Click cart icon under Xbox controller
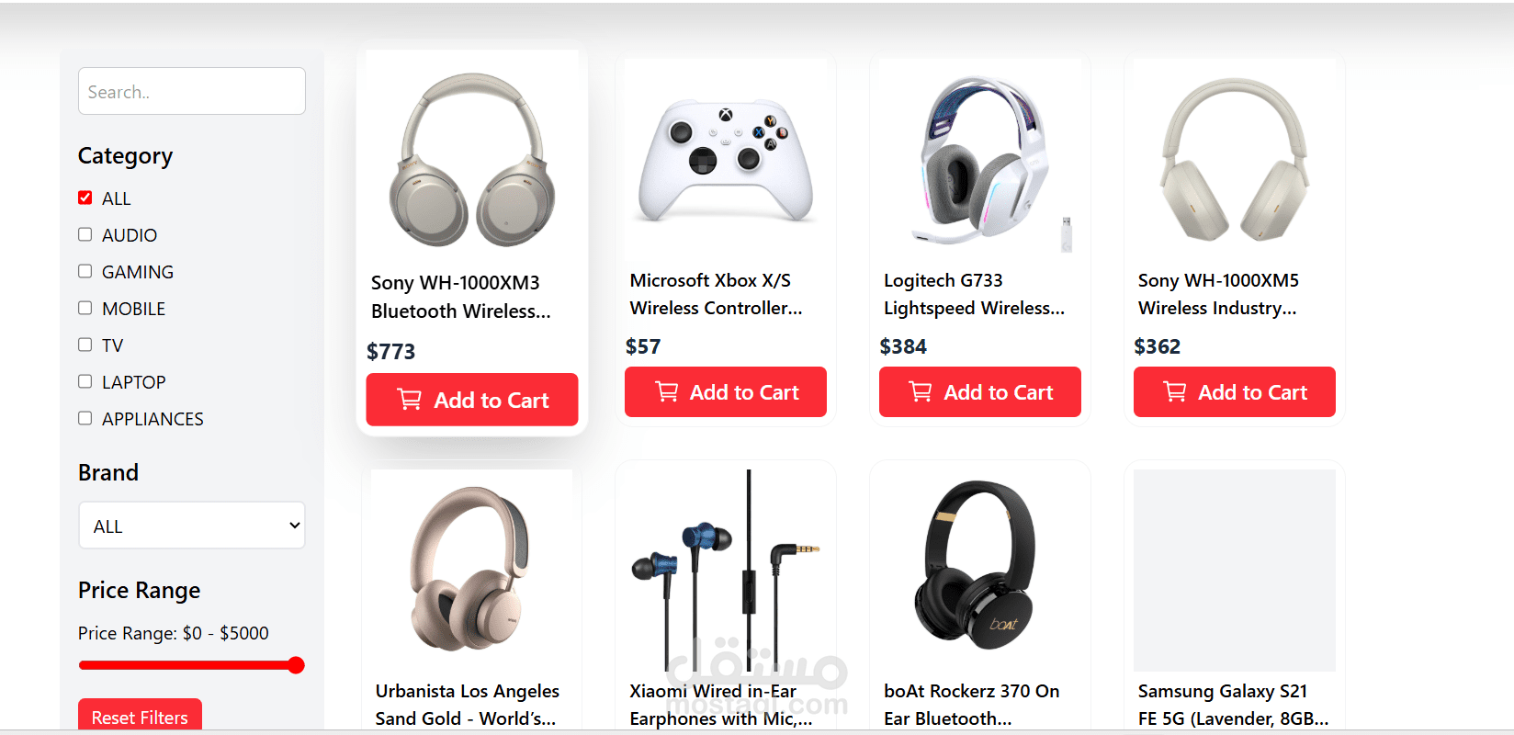 (667, 392)
